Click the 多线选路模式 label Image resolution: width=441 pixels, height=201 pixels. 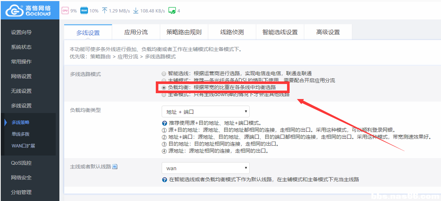point(85,74)
